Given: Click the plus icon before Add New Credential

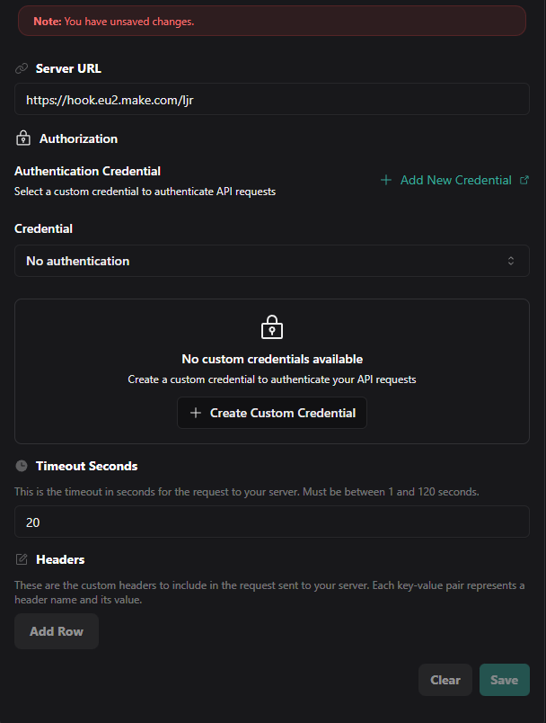Looking at the screenshot, I should tap(386, 180).
